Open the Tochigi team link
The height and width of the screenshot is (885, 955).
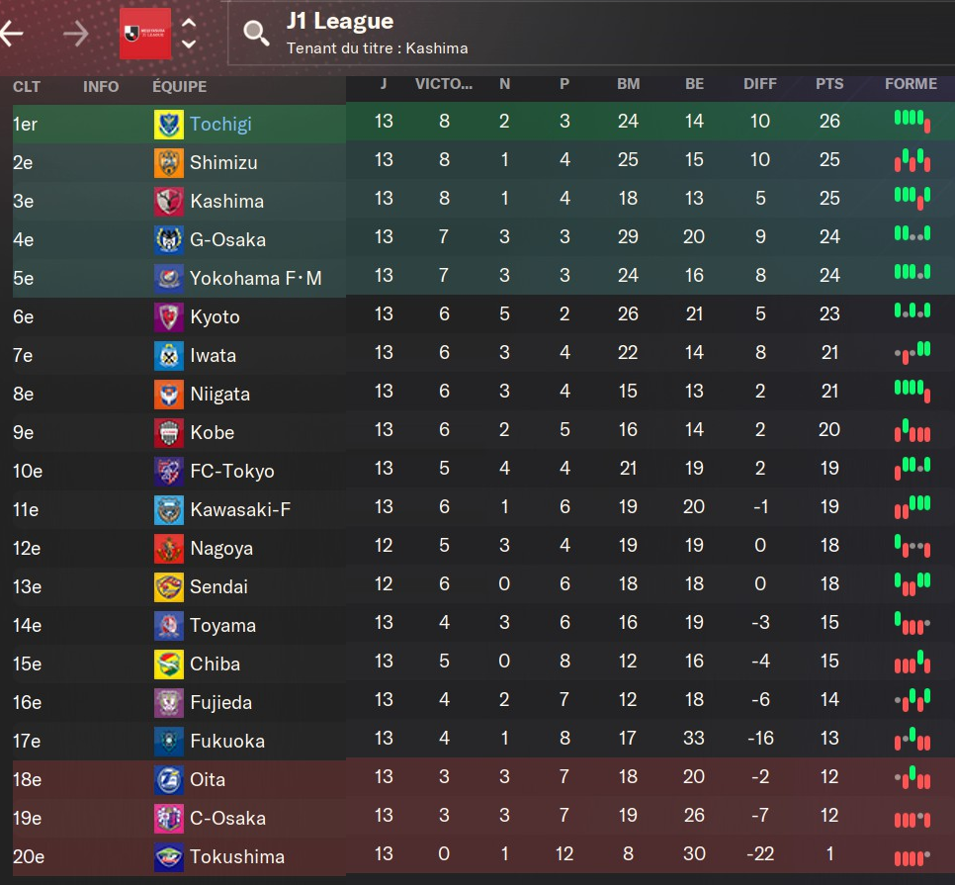[220, 124]
